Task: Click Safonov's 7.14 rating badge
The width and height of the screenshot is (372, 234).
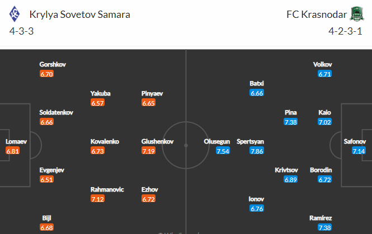Action: [x=359, y=151]
